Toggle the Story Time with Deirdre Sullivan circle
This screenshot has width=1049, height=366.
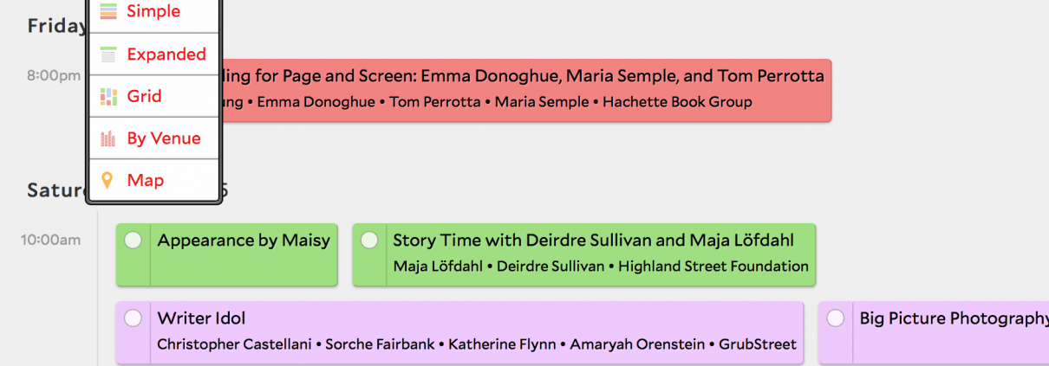[x=369, y=240]
